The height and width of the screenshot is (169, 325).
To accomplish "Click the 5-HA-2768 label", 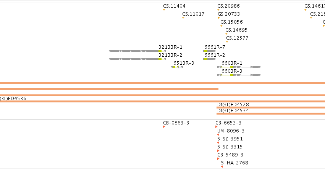I will click(x=234, y=163).
